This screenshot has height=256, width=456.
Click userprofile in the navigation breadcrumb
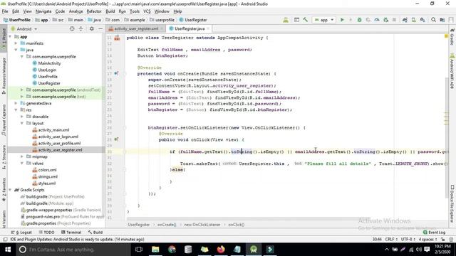coord(162,20)
